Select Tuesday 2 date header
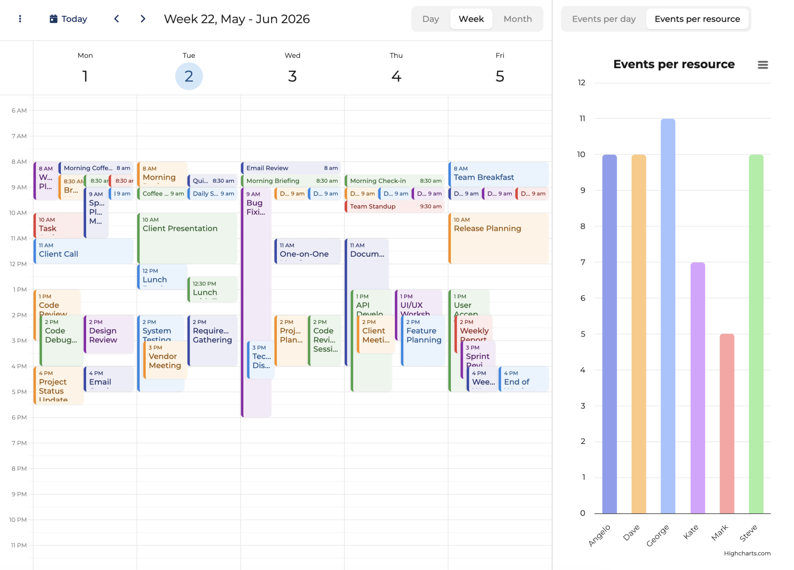 click(189, 76)
